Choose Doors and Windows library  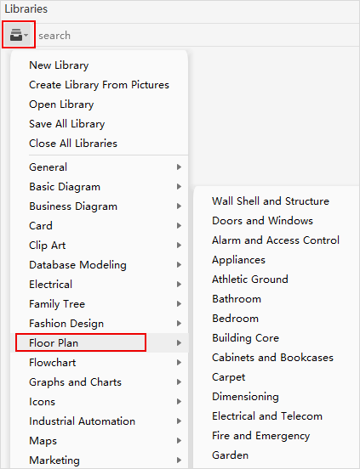[x=262, y=221]
